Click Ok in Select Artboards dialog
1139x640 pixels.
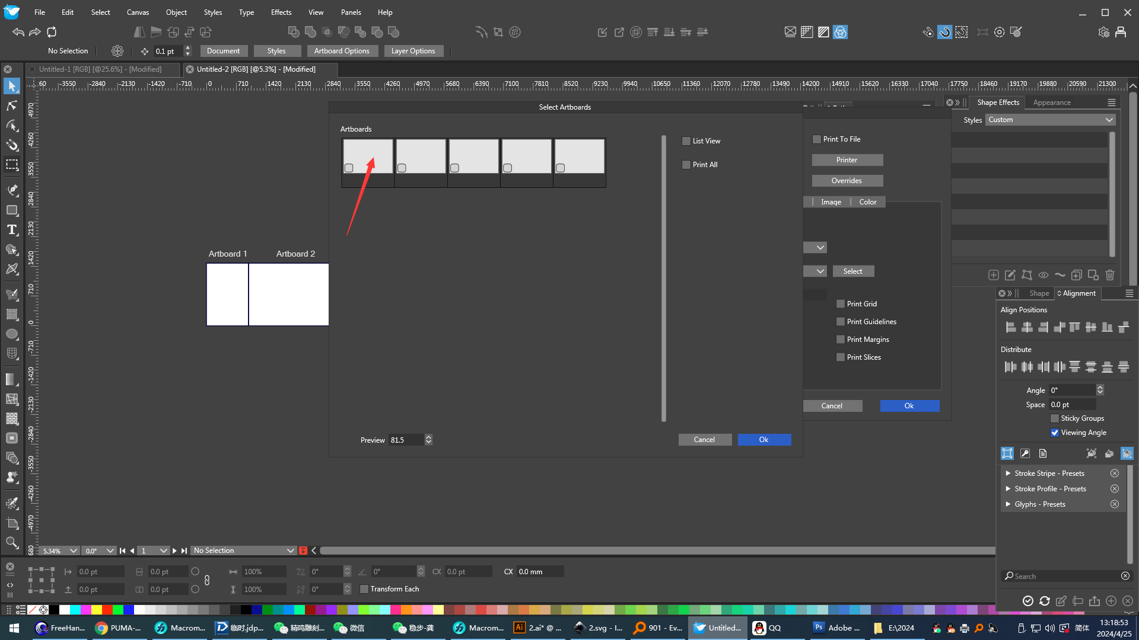pyautogui.click(x=764, y=440)
